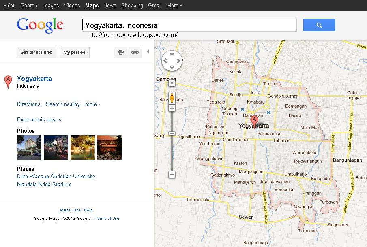Image resolution: width=367 pixels, height=247 pixels.
Task: Click the blue search magnifier button
Action: click(319, 25)
